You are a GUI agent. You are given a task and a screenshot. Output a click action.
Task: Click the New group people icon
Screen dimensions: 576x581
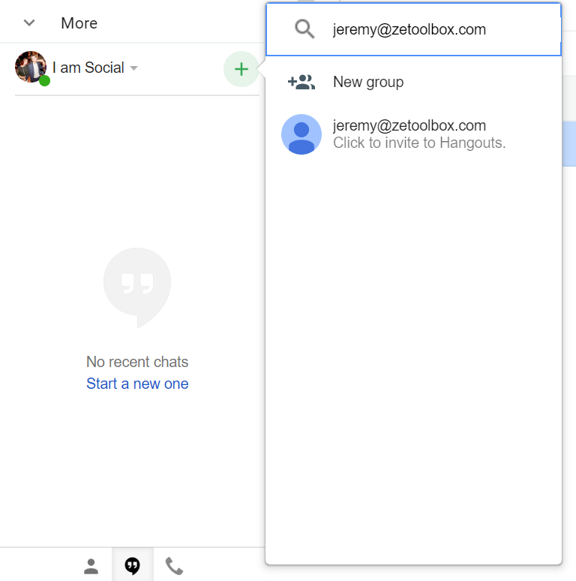pos(301,82)
